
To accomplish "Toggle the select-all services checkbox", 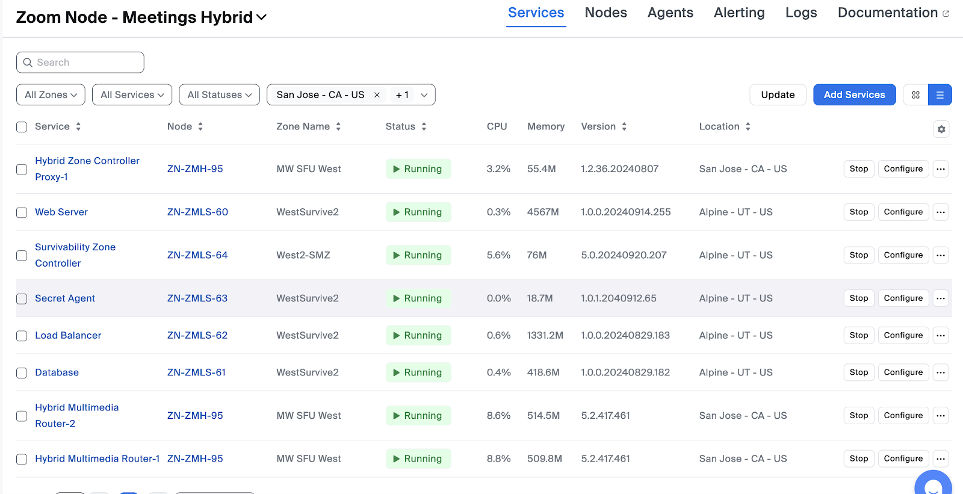I will [x=22, y=127].
